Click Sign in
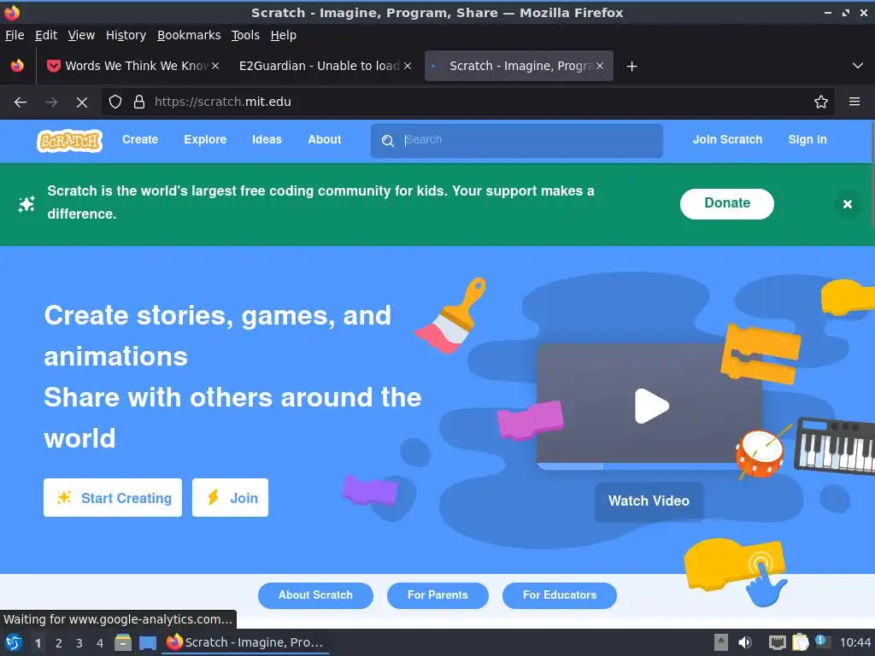875x656 pixels. (807, 140)
